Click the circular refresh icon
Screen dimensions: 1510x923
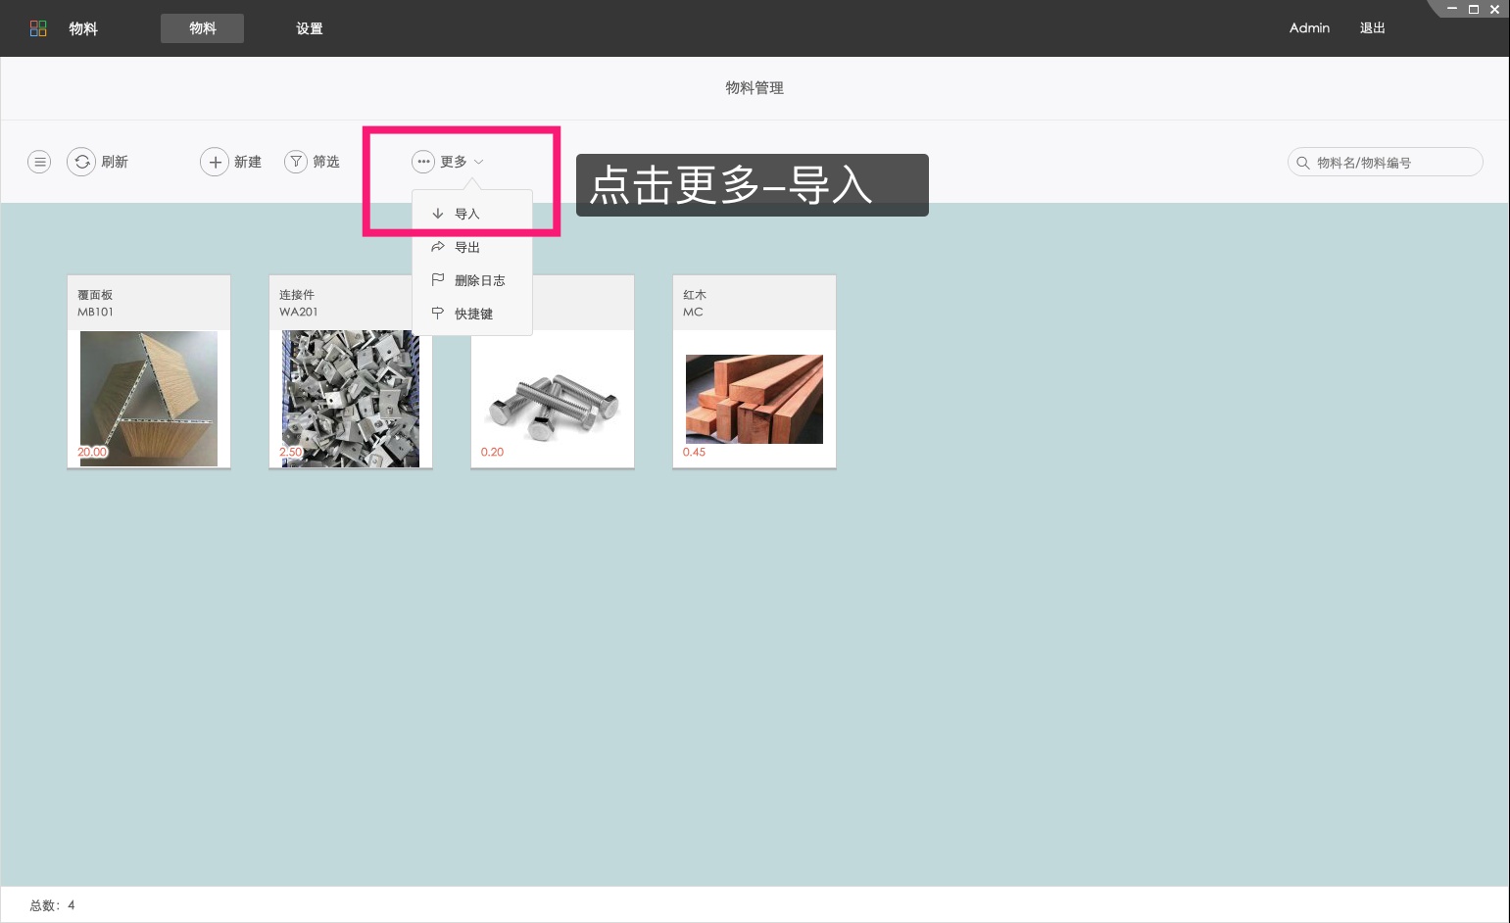[81, 162]
